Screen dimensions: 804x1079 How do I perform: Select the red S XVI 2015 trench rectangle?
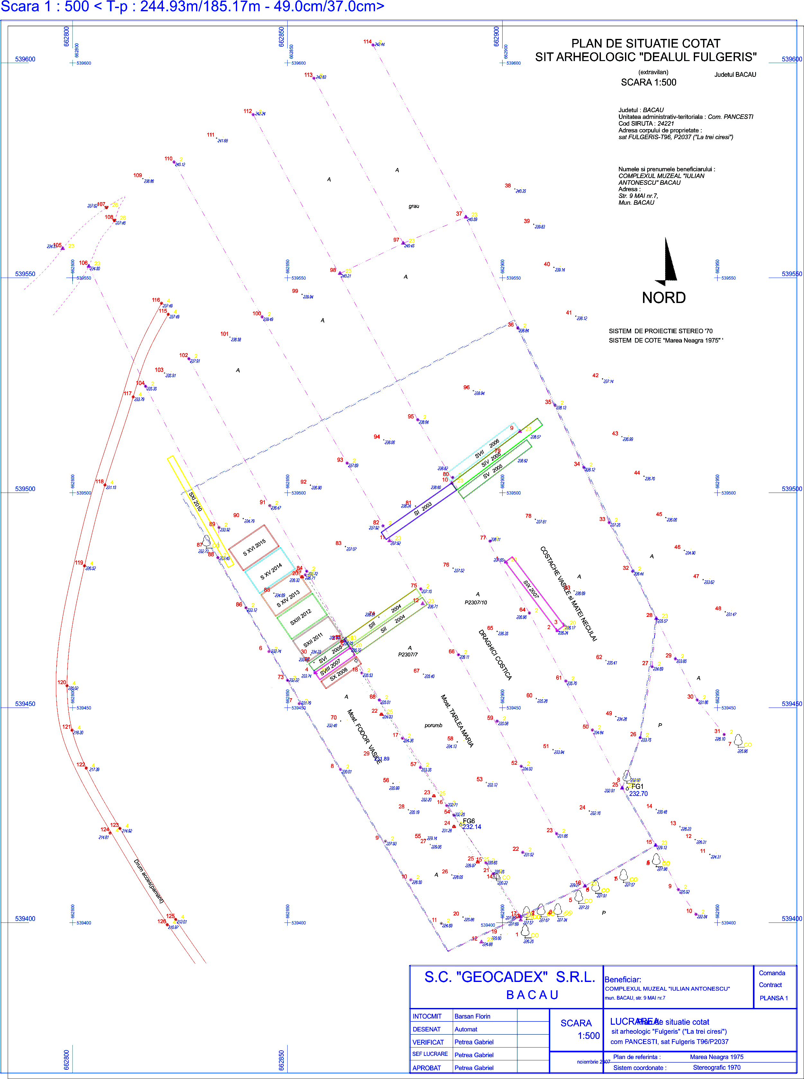click(254, 547)
